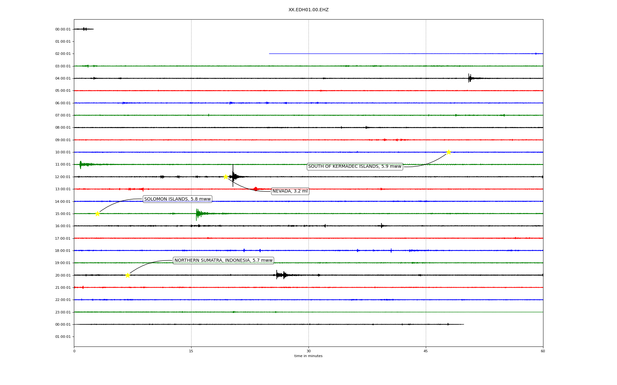
Task: Click the 12:00:01 time axis label
Action: coord(63,177)
